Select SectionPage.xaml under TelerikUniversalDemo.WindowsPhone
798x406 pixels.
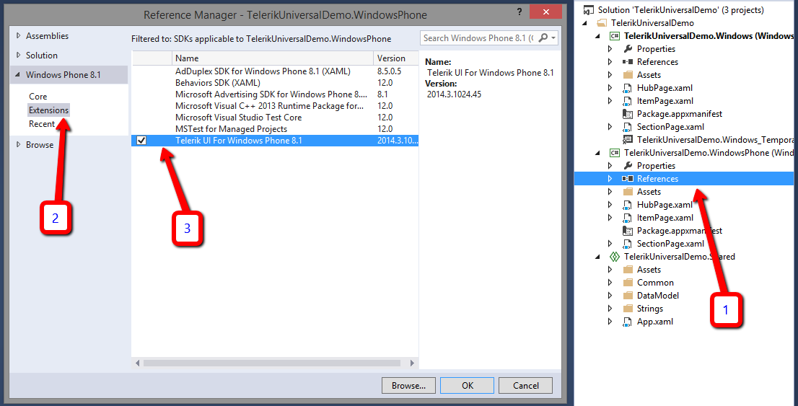[671, 244]
